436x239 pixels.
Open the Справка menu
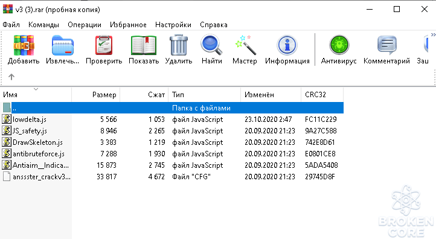[214, 25]
